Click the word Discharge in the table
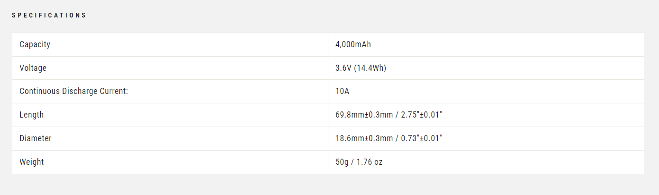This screenshot has width=659, height=195. click(79, 91)
